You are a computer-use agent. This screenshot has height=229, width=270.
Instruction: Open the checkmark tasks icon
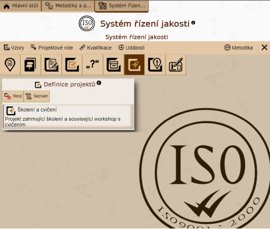(72, 65)
